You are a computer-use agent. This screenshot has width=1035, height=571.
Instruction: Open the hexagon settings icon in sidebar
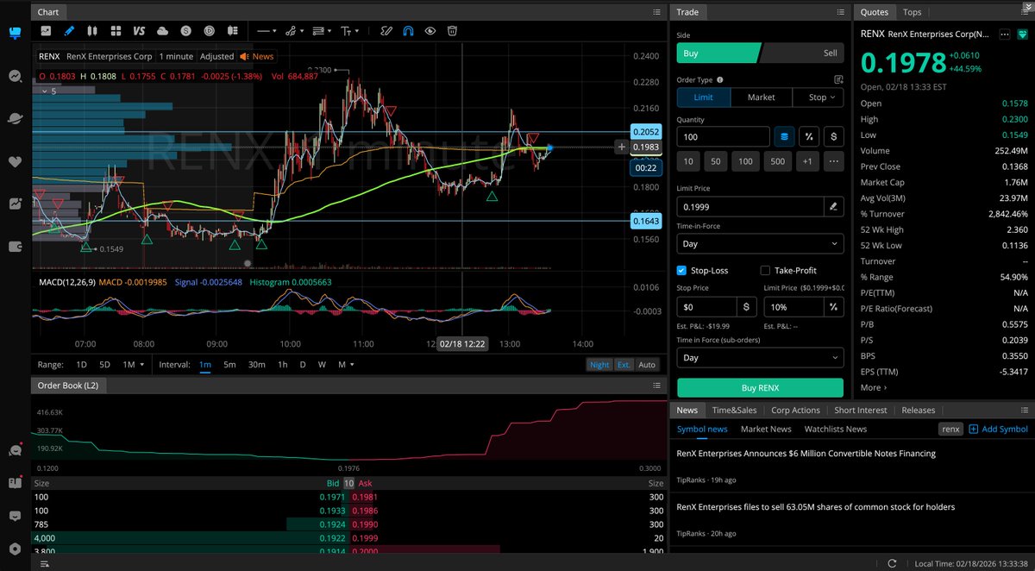coord(15,549)
